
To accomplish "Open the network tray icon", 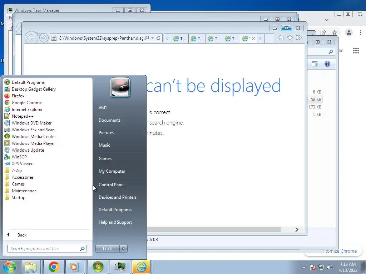I will coord(321,267).
